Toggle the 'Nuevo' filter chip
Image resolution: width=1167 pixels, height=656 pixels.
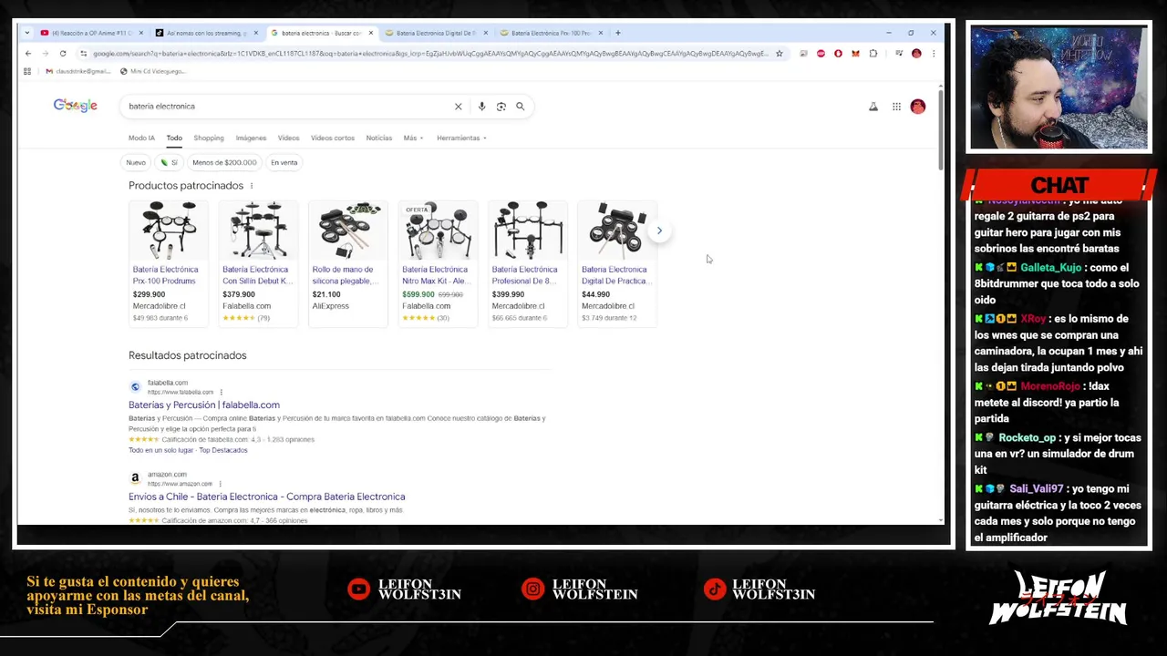pos(136,162)
